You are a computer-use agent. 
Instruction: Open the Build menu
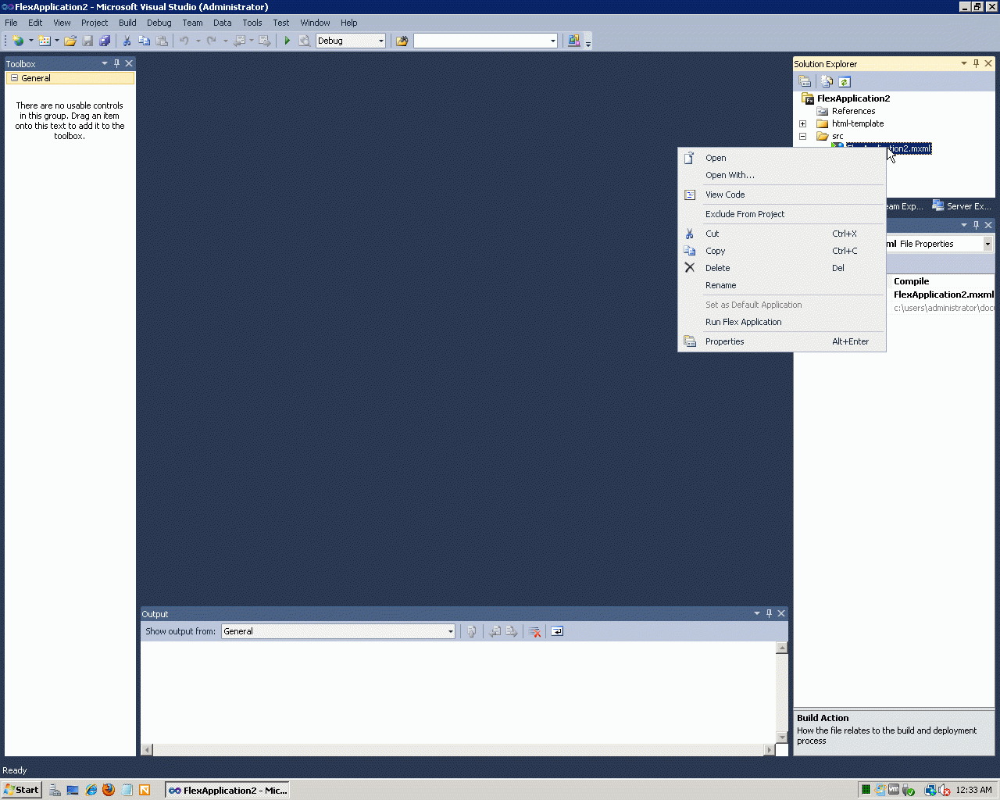click(127, 23)
